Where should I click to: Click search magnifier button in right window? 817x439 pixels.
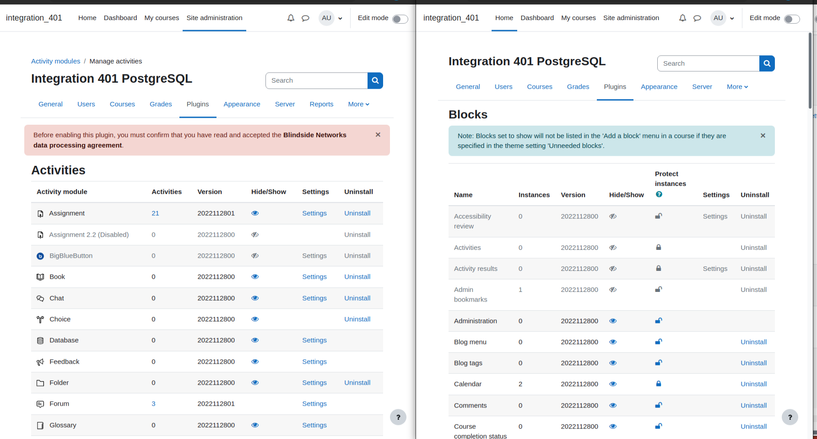[767, 63]
